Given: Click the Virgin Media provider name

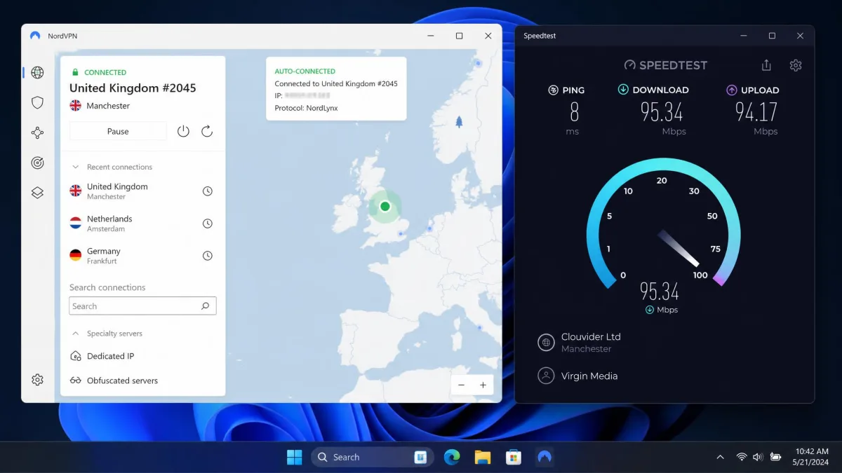Looking at the screenshot, I should [x=589, y=376].
